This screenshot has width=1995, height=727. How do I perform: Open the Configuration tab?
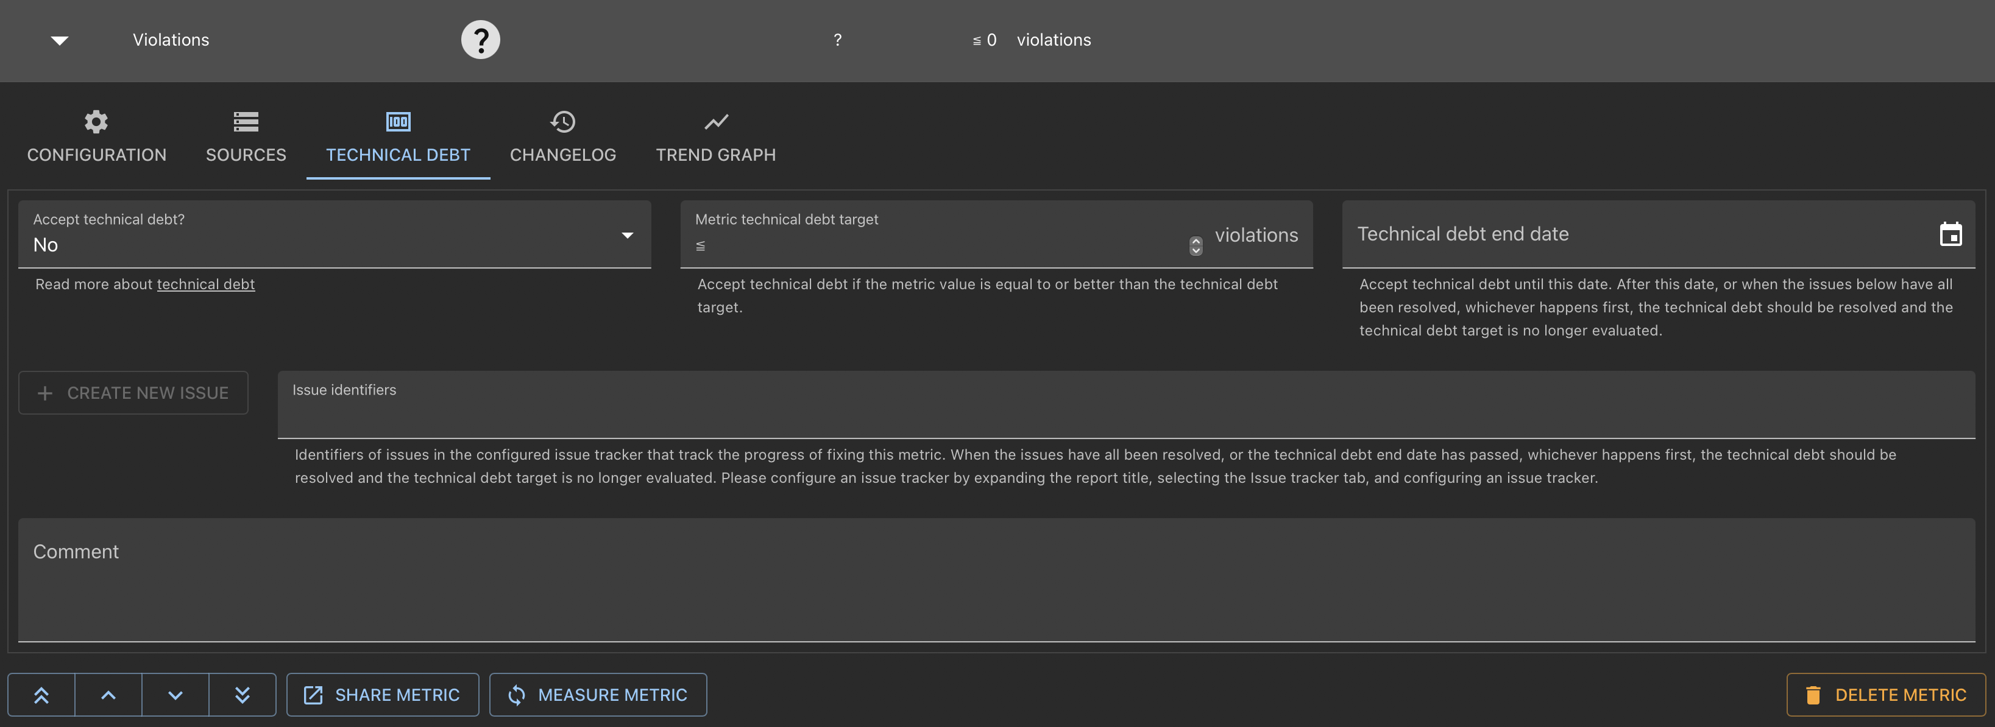(97, 138)
